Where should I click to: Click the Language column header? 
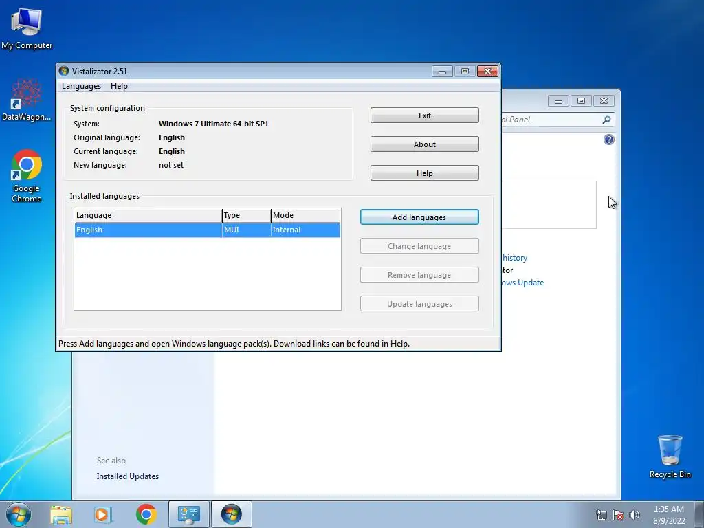(x=148, y=215)
